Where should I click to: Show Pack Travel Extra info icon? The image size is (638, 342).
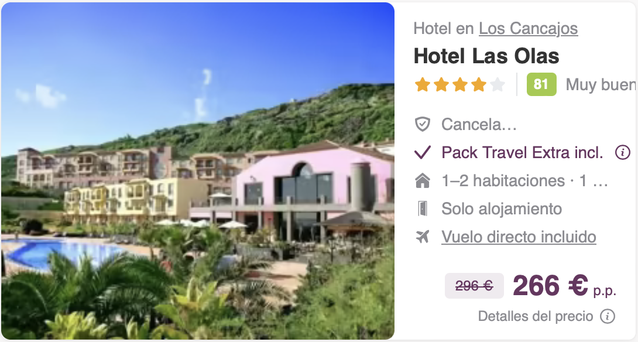click(x=623, y=152)
